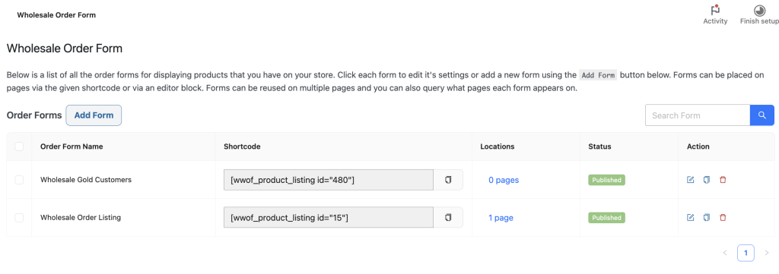Click Published badge for Wholesale Order Listing

pyautogui.click(x=606, y=218)
